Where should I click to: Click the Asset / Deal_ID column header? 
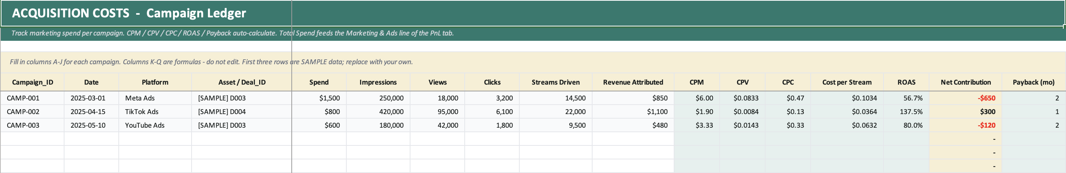tap(242, 82)
